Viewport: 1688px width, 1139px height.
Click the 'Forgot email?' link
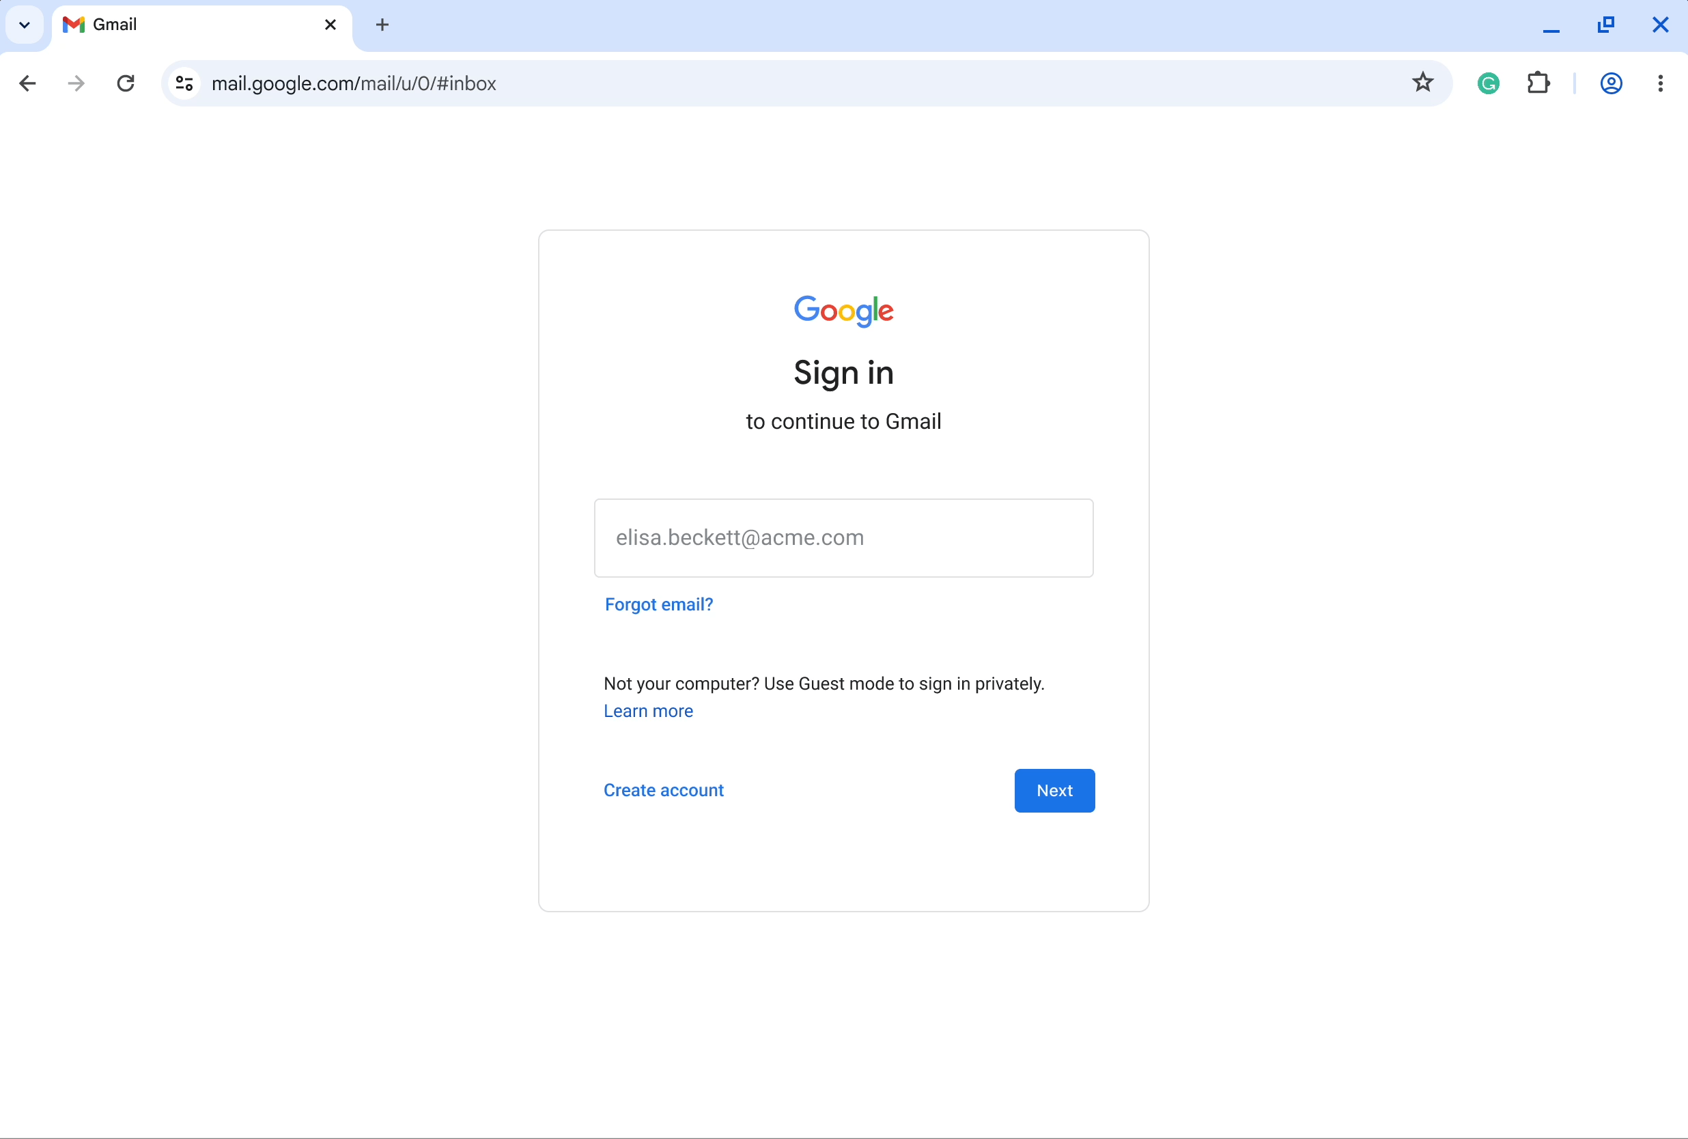click(658, 604)
